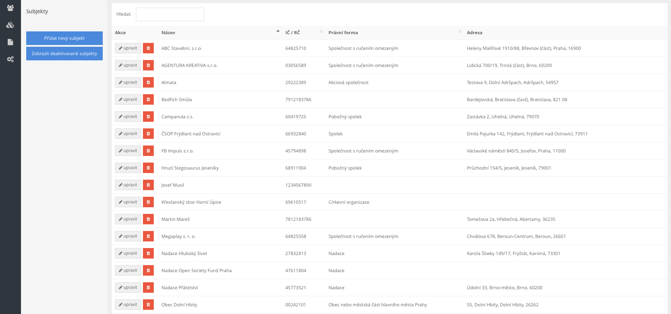Open the settings gears sidebar icon
This screenshot has width=671, height=314.
click(x=10, y=59)
